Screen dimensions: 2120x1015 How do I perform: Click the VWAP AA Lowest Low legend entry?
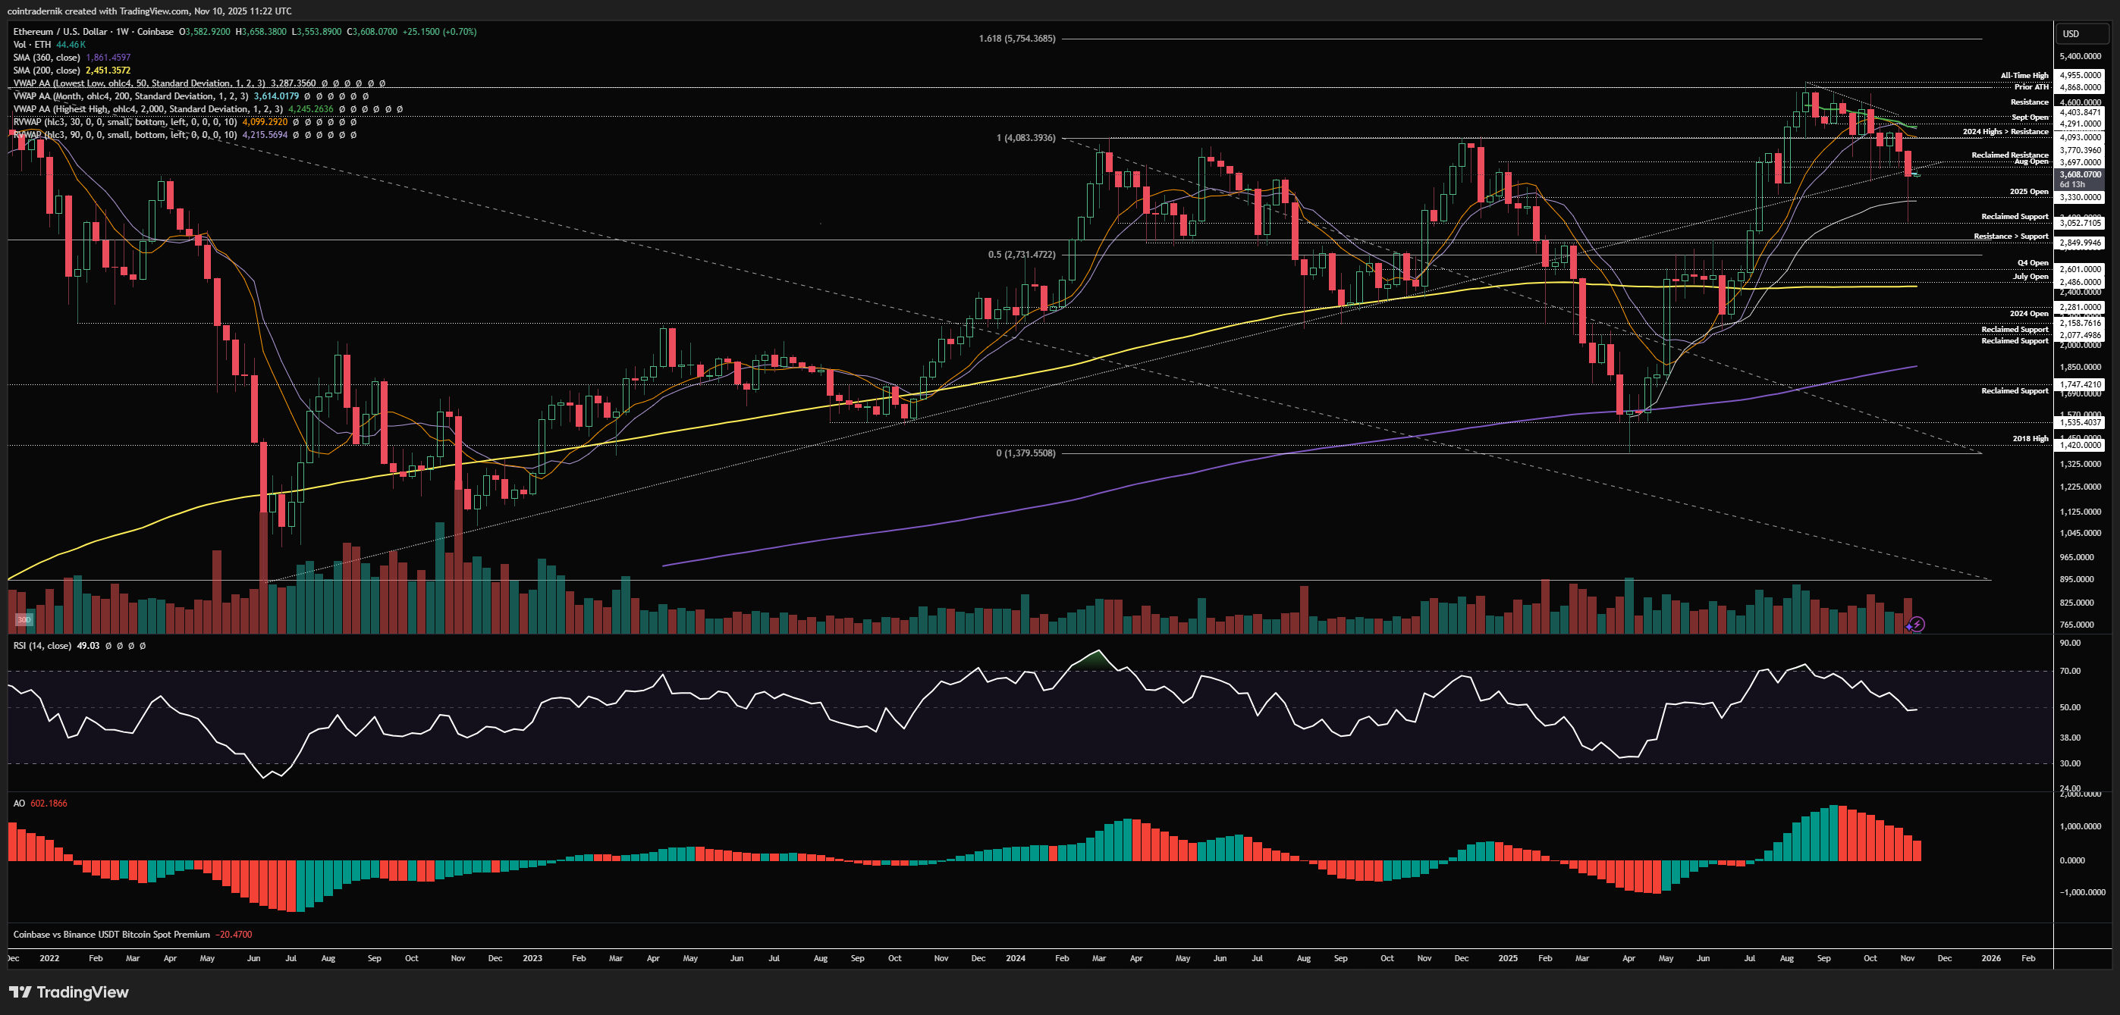(x=122, y=83)
